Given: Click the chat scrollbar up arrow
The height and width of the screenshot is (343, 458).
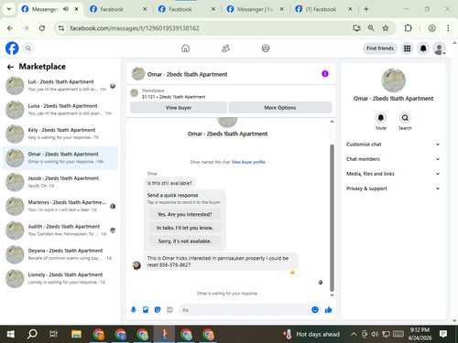Looking at the screenshot, I should pos(332,122).
